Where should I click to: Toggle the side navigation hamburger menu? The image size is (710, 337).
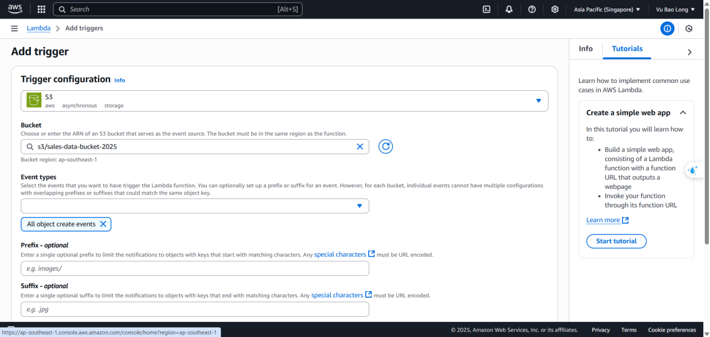[x=15, y=29]
